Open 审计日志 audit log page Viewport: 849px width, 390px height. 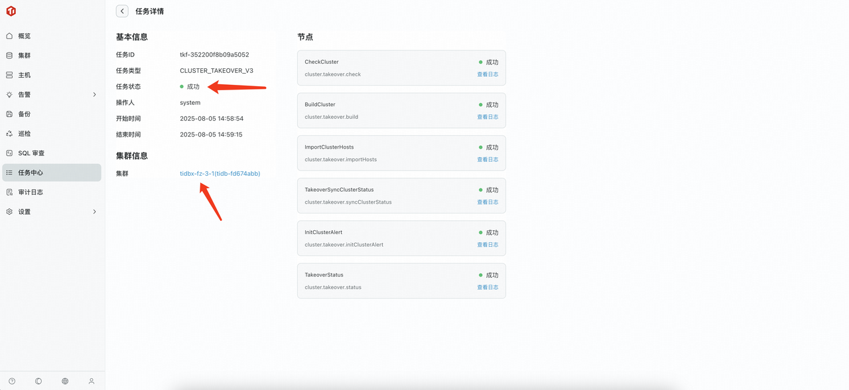(x=31, y=192)
